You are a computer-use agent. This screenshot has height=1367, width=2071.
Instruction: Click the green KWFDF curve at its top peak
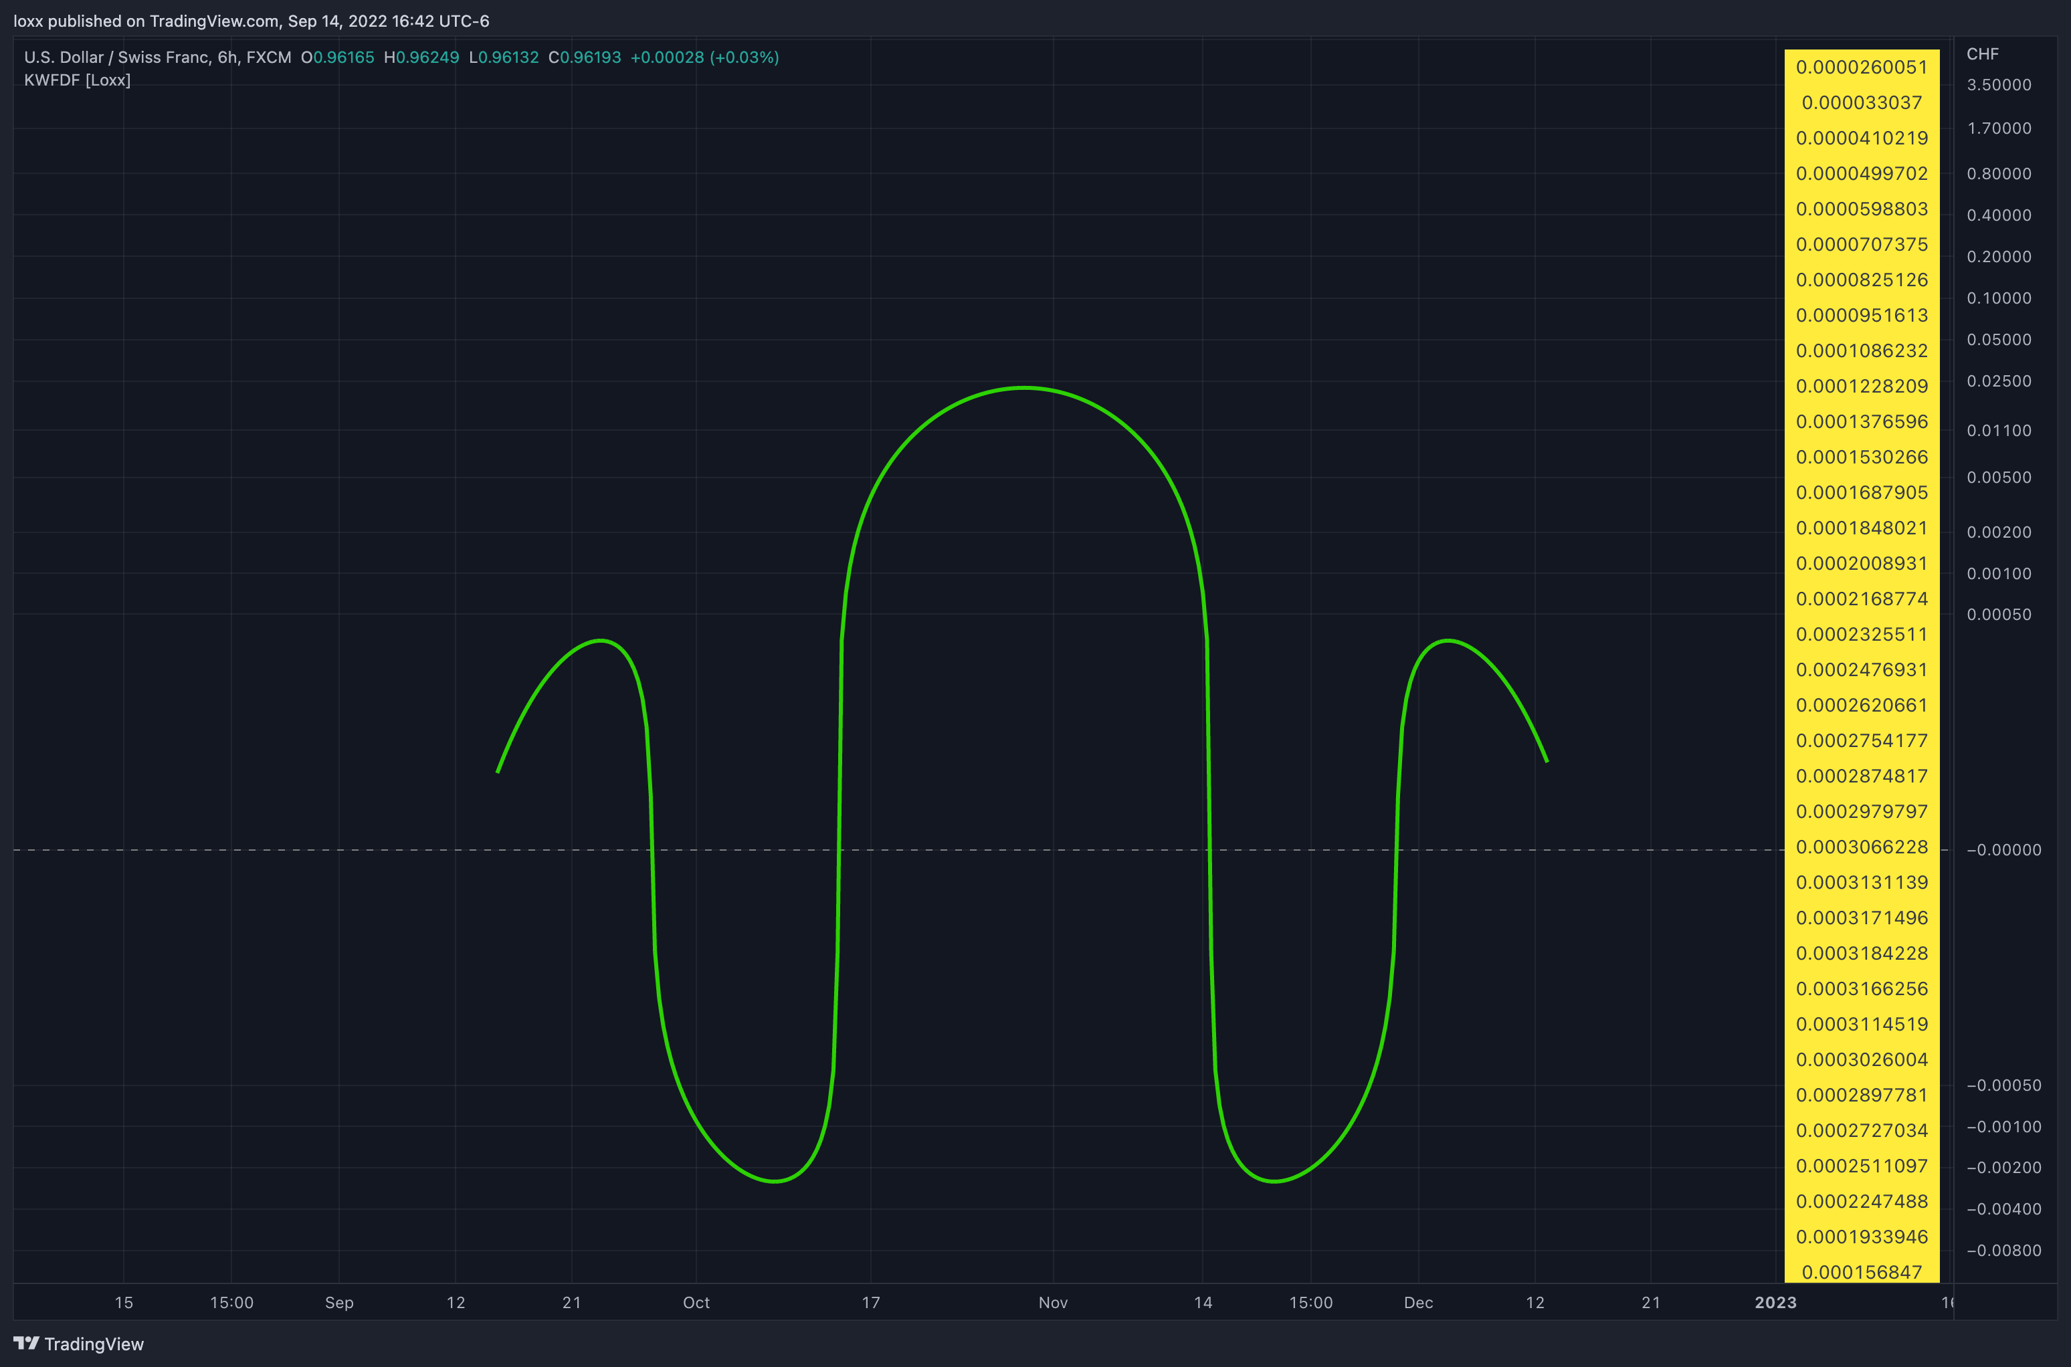[1025, 388]
